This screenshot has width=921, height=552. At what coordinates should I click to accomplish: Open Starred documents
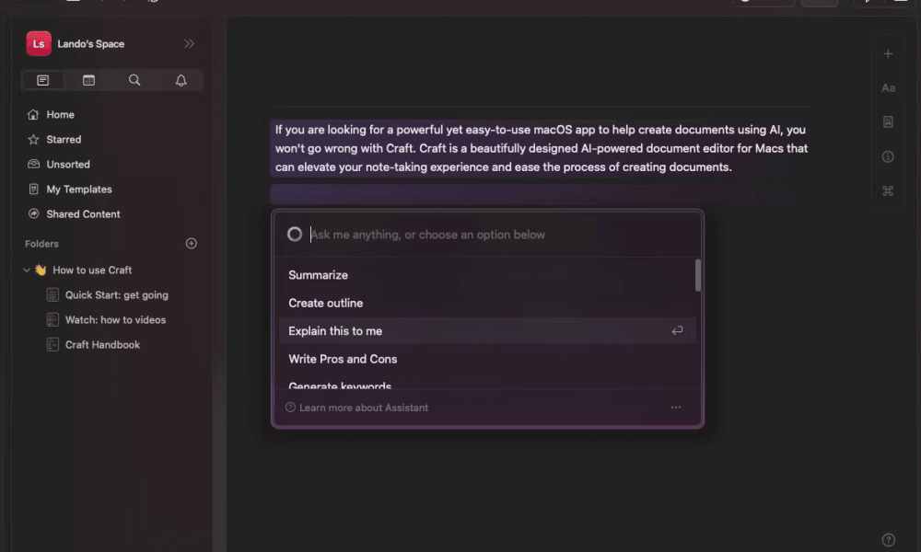click(x=64, y=140)
